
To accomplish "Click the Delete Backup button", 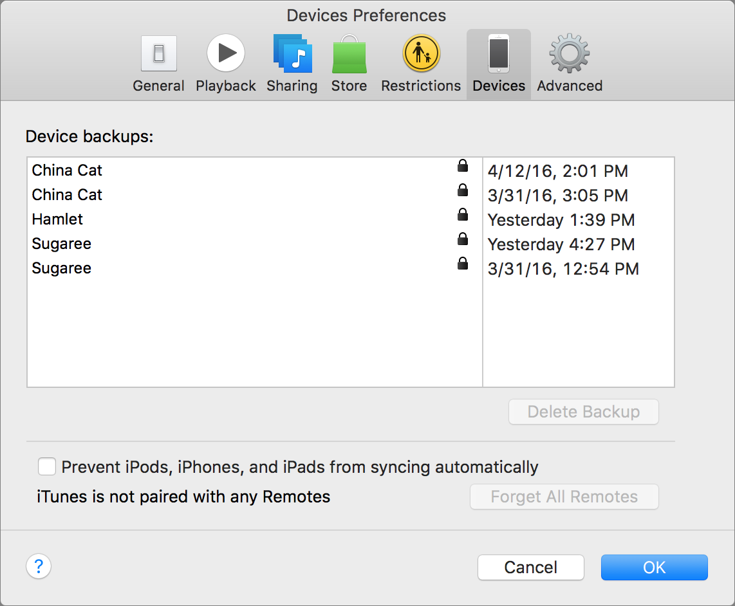I will pos(584,412).
